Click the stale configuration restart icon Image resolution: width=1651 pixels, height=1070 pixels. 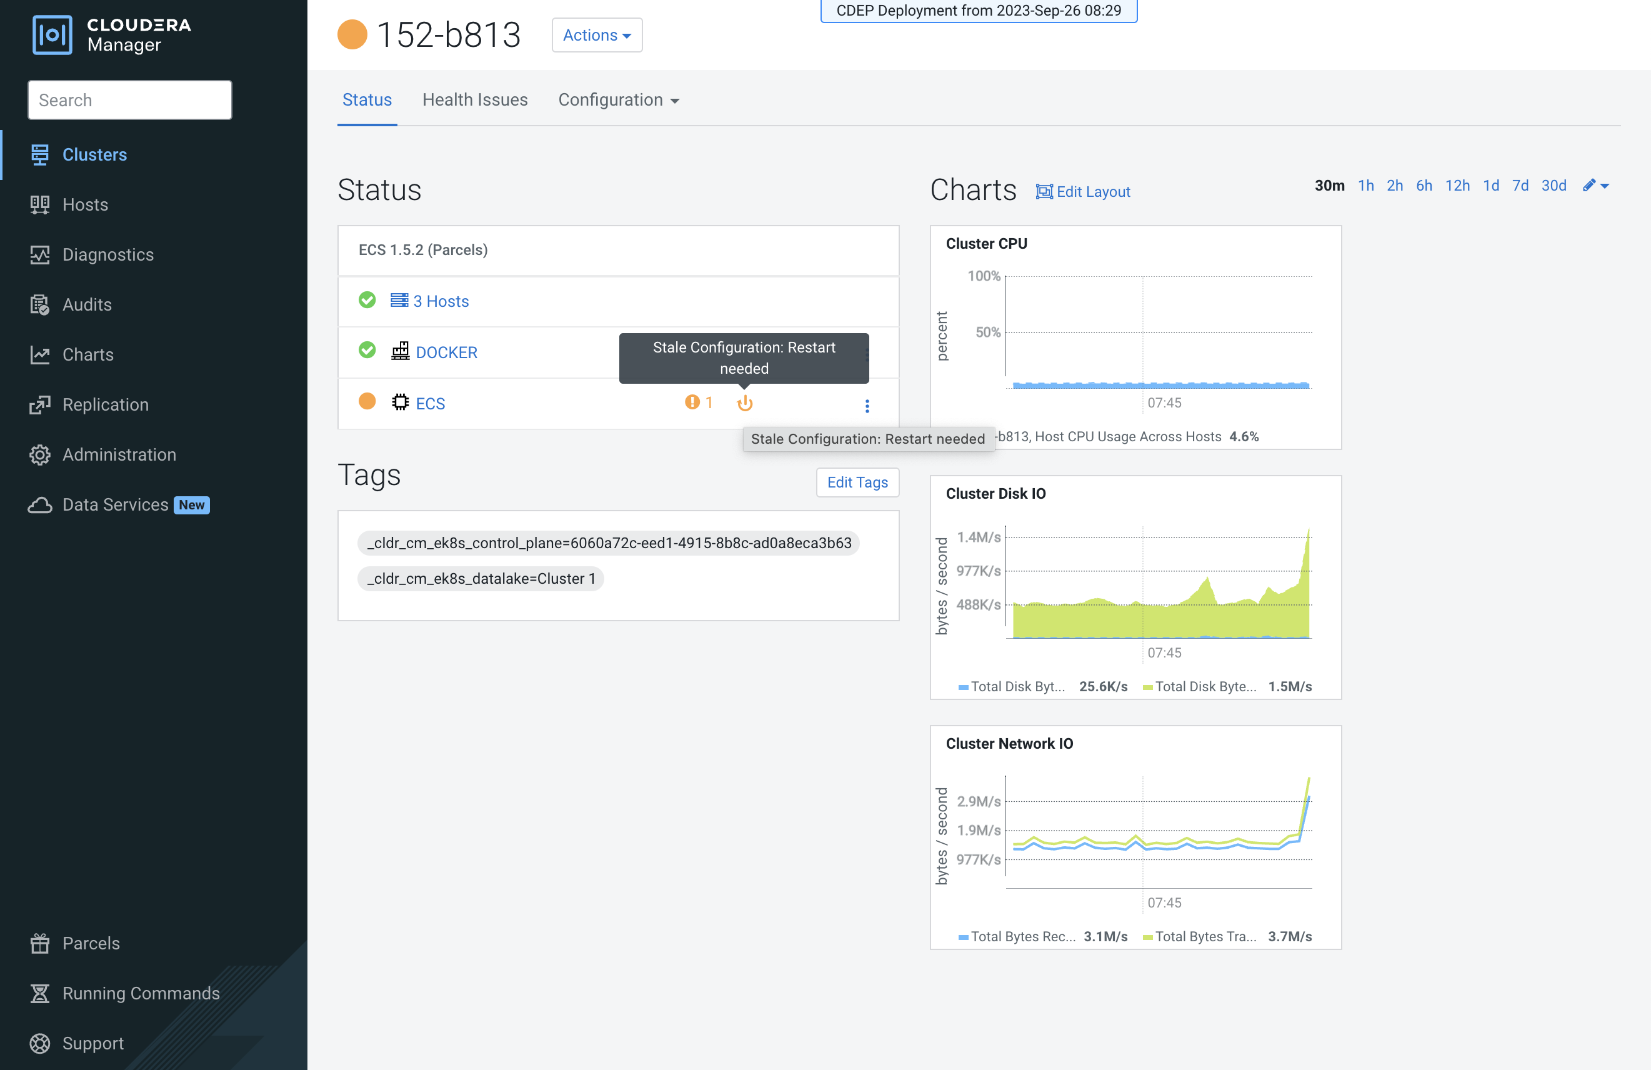tap(744, 403)
